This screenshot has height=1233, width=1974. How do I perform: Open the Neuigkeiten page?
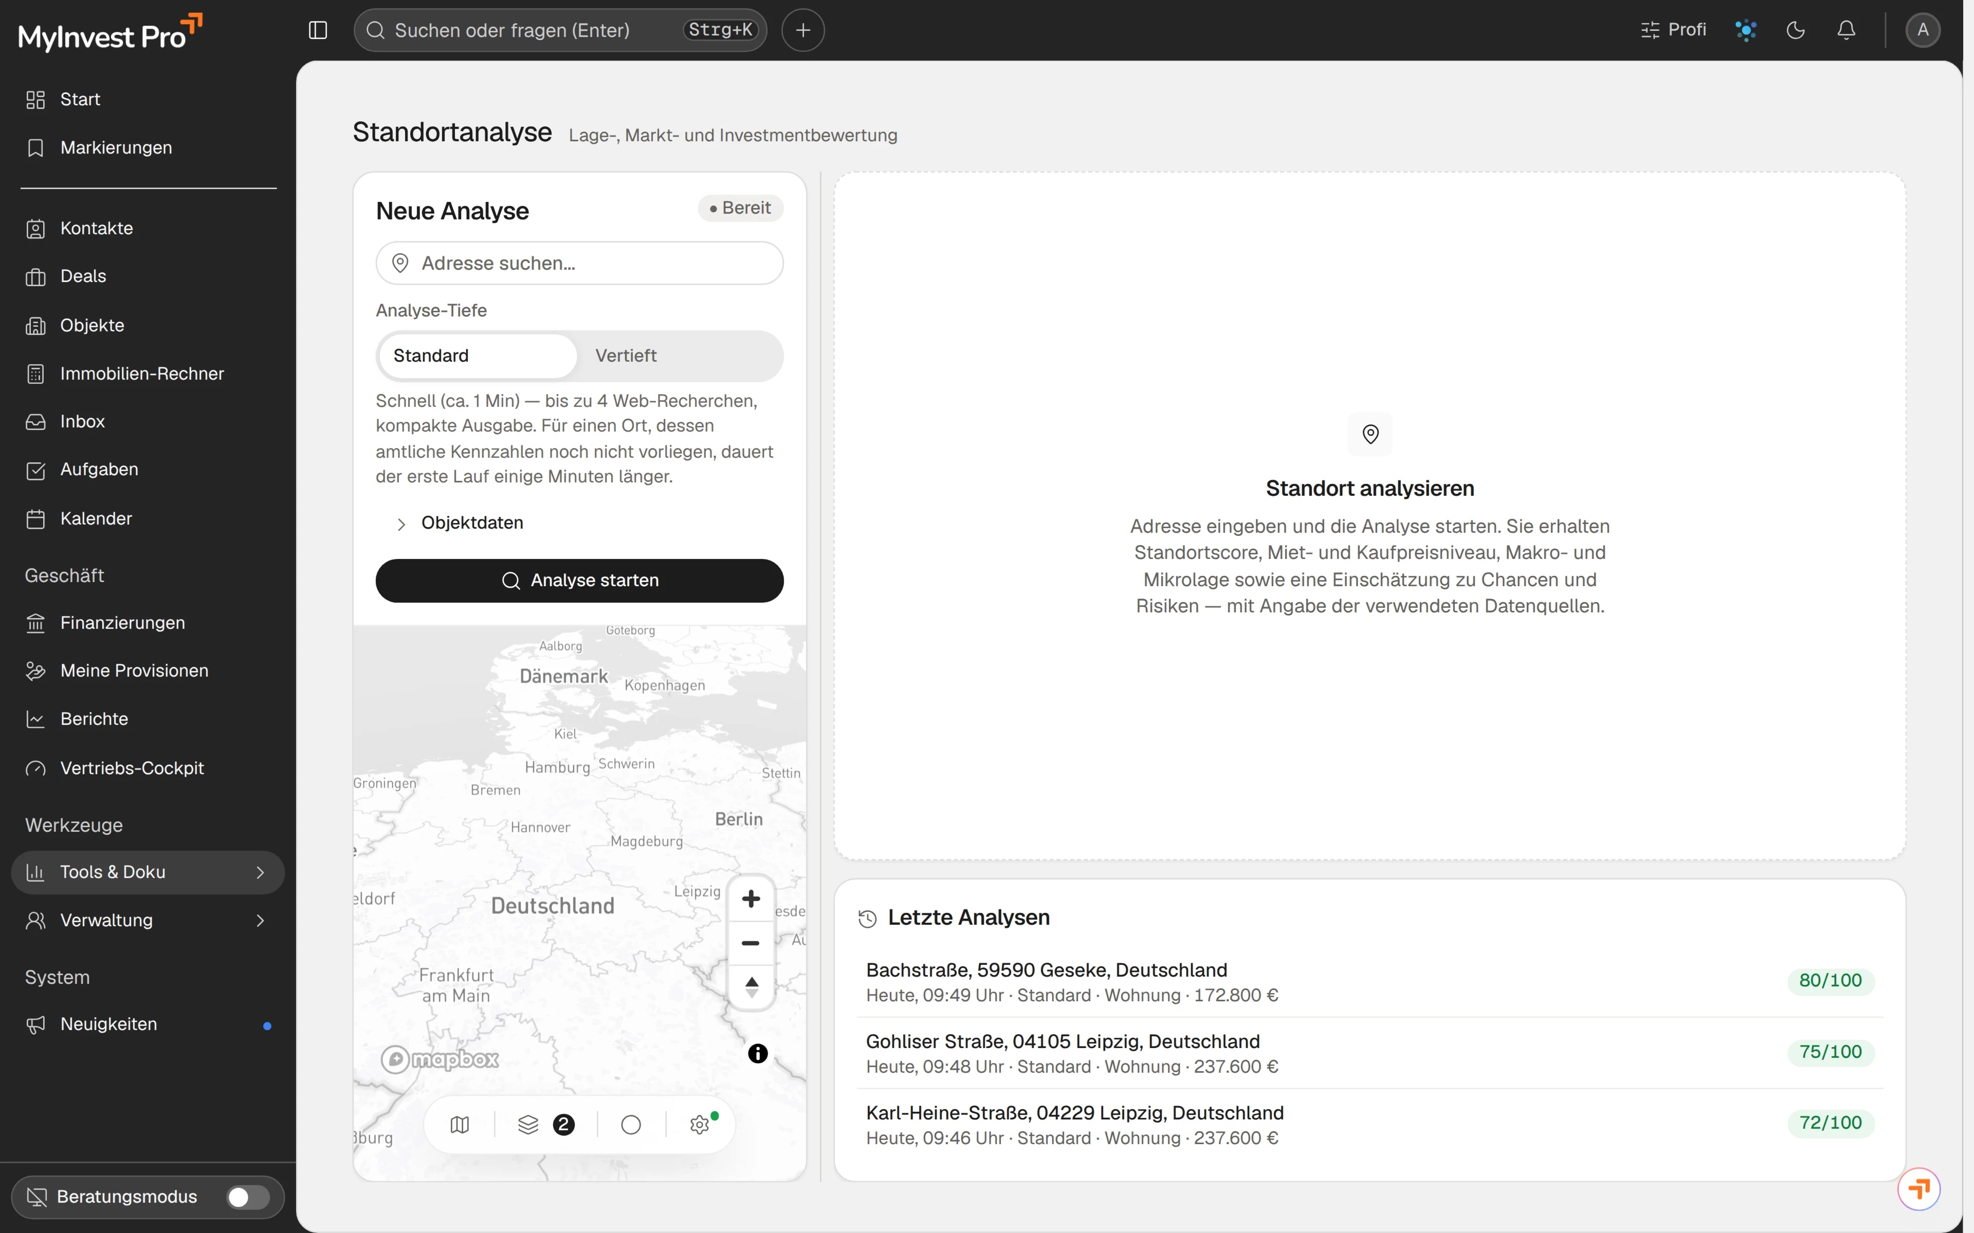click(x=148, y=1024)
